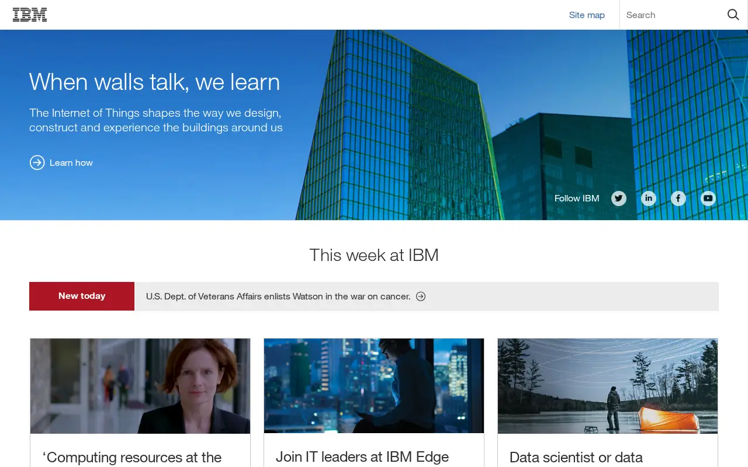Open IBM's Twitter page
The width and height of the screenshot is (748, 467).
[619, 198]
